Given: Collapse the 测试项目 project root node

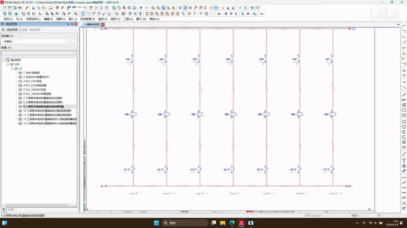Looking at the screenshot, I should point(4,60).
